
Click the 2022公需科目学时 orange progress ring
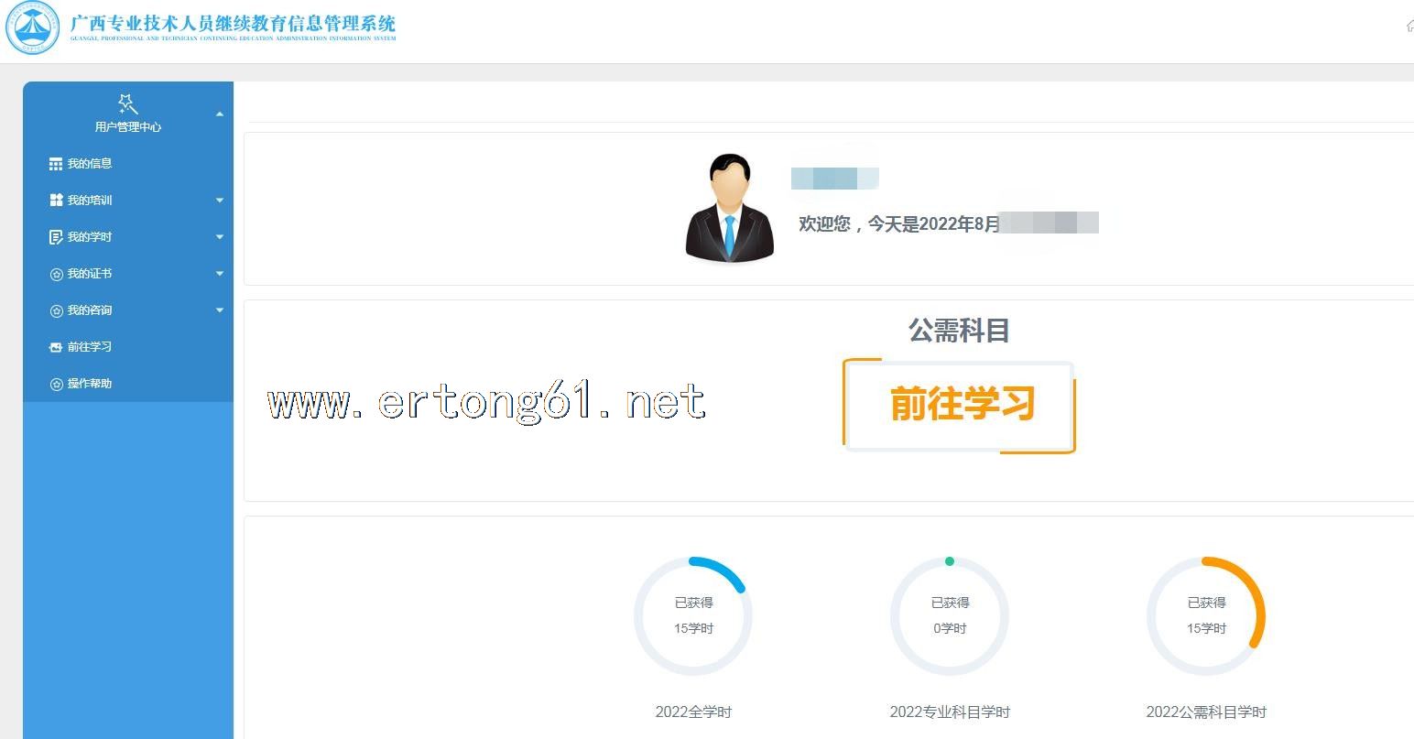[1206, 616]
